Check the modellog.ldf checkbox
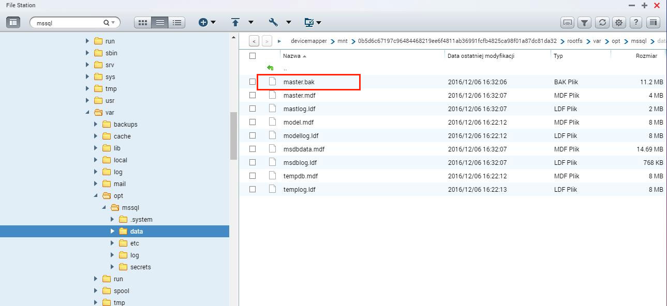The image size is (667, 306). 253,135
